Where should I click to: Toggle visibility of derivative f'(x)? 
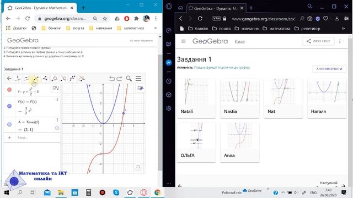[x=9, y=106]
